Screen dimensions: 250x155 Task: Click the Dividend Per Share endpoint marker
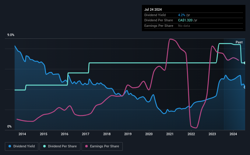tap(245, 63)
